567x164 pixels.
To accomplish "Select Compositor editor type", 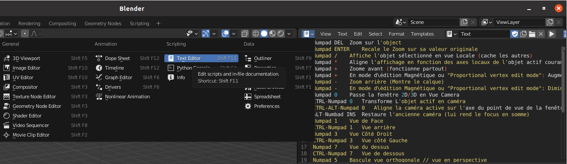I will pos(45,87).
